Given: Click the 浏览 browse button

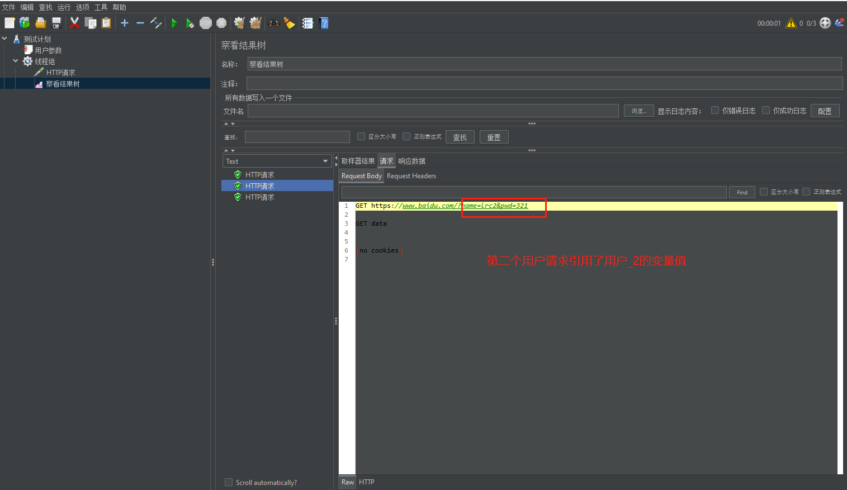Looking at the screenshot, I should [638, 111].
